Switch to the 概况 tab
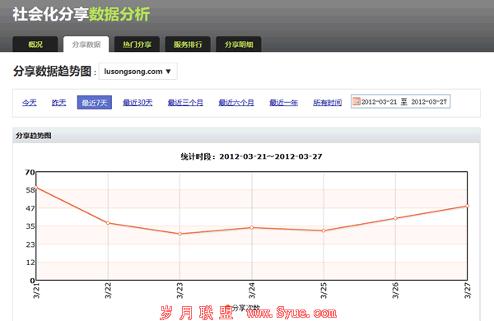Image resolution: width=494 pixels, height=321 pixels. 35,44
